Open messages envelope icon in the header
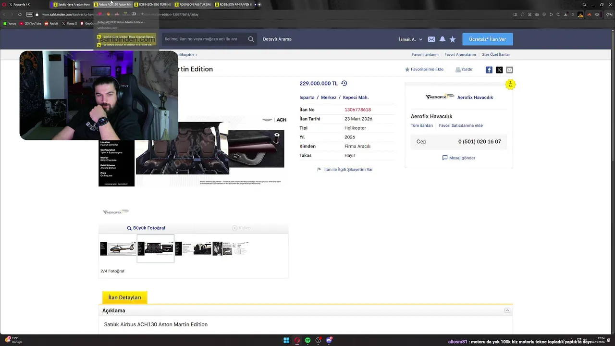Image resolution: width=615 pixels, height=346 pixels. (x=431, y=39)
